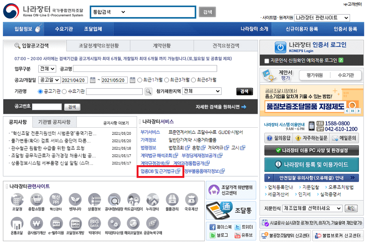Open the 유튜브 YouTube channel icon
The image size is (366, 243).
click(237, 236)
